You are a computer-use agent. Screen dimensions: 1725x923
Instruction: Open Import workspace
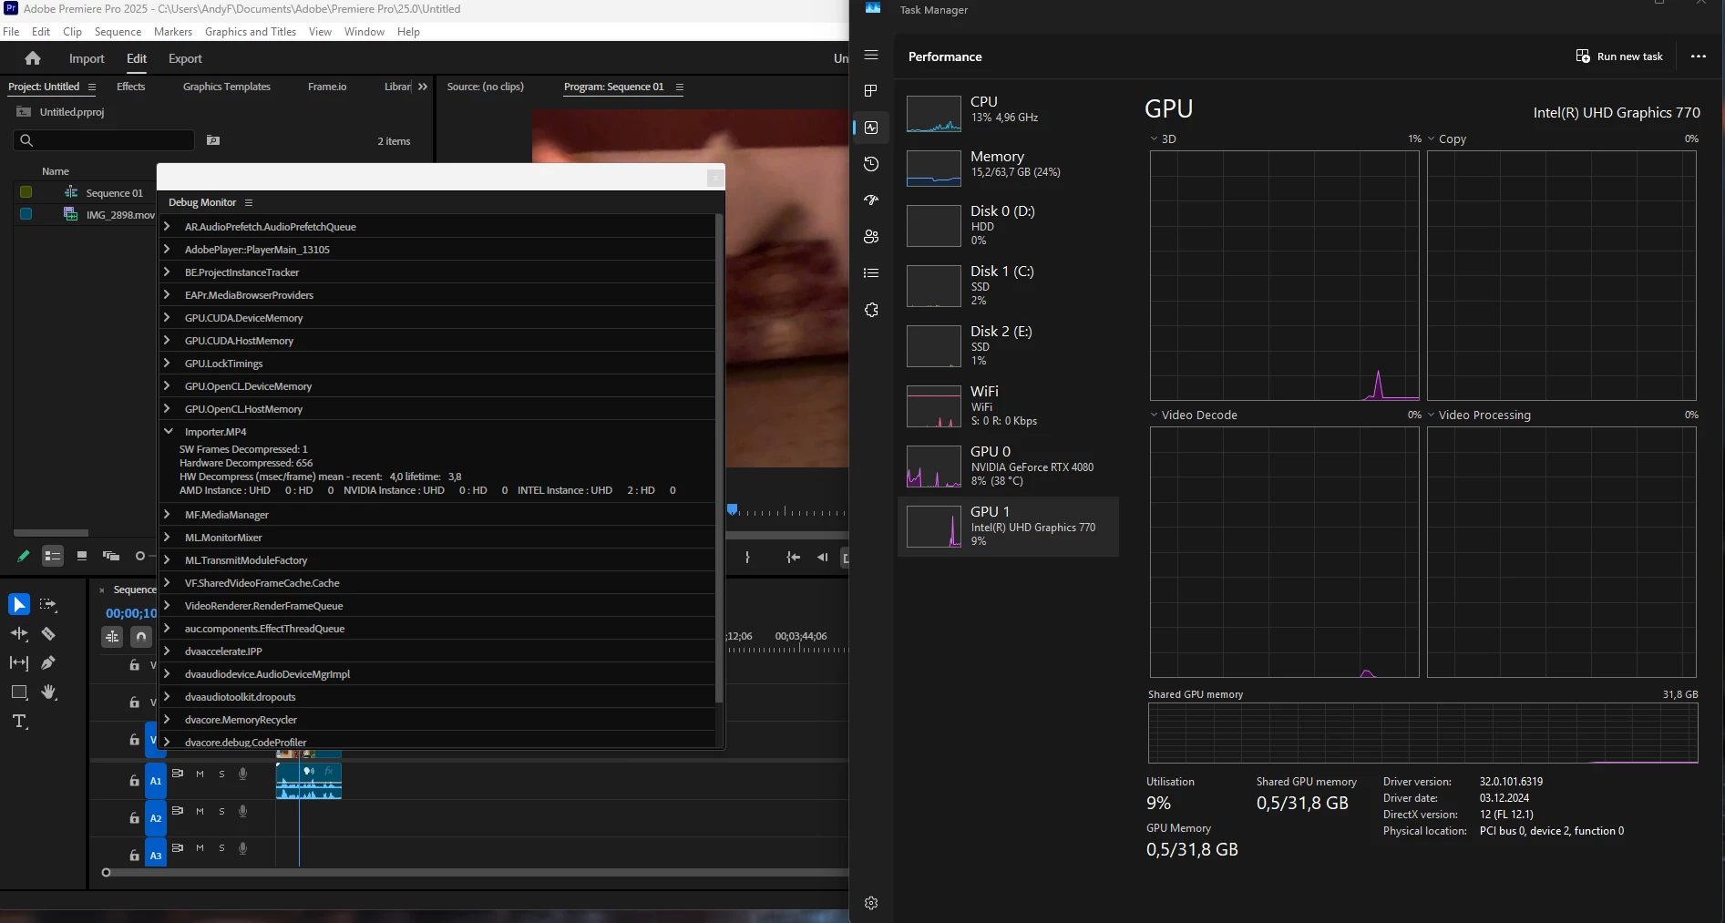coord(87,58)
